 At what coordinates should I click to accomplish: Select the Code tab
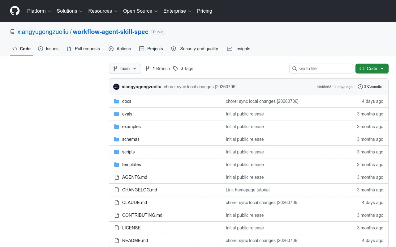click(21, 49)
